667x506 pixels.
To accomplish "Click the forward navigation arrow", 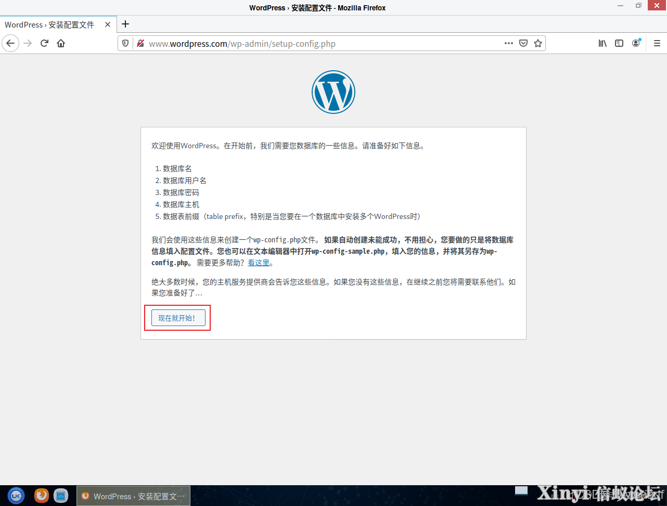I will click(28, 44).
